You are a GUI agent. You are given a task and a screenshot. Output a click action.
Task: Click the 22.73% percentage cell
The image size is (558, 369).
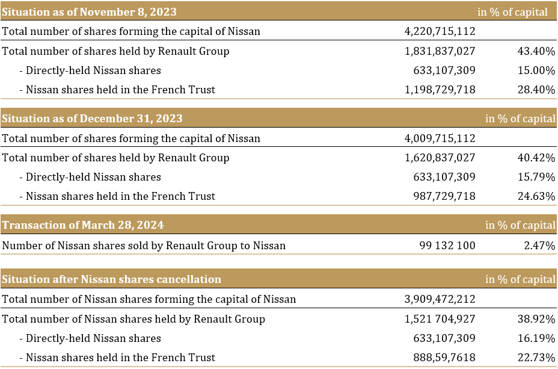coord(536,358)
